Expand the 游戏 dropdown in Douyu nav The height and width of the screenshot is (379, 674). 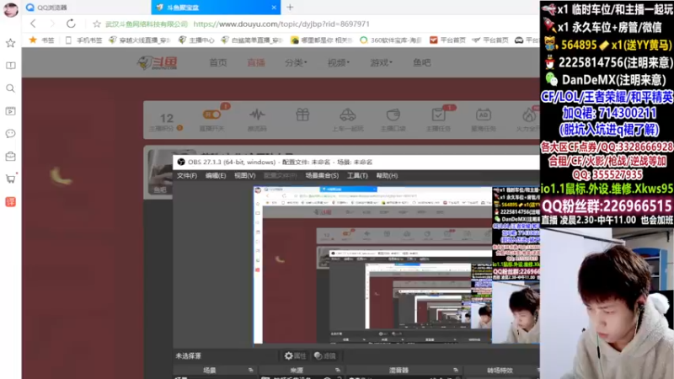(x=381, y=62)
